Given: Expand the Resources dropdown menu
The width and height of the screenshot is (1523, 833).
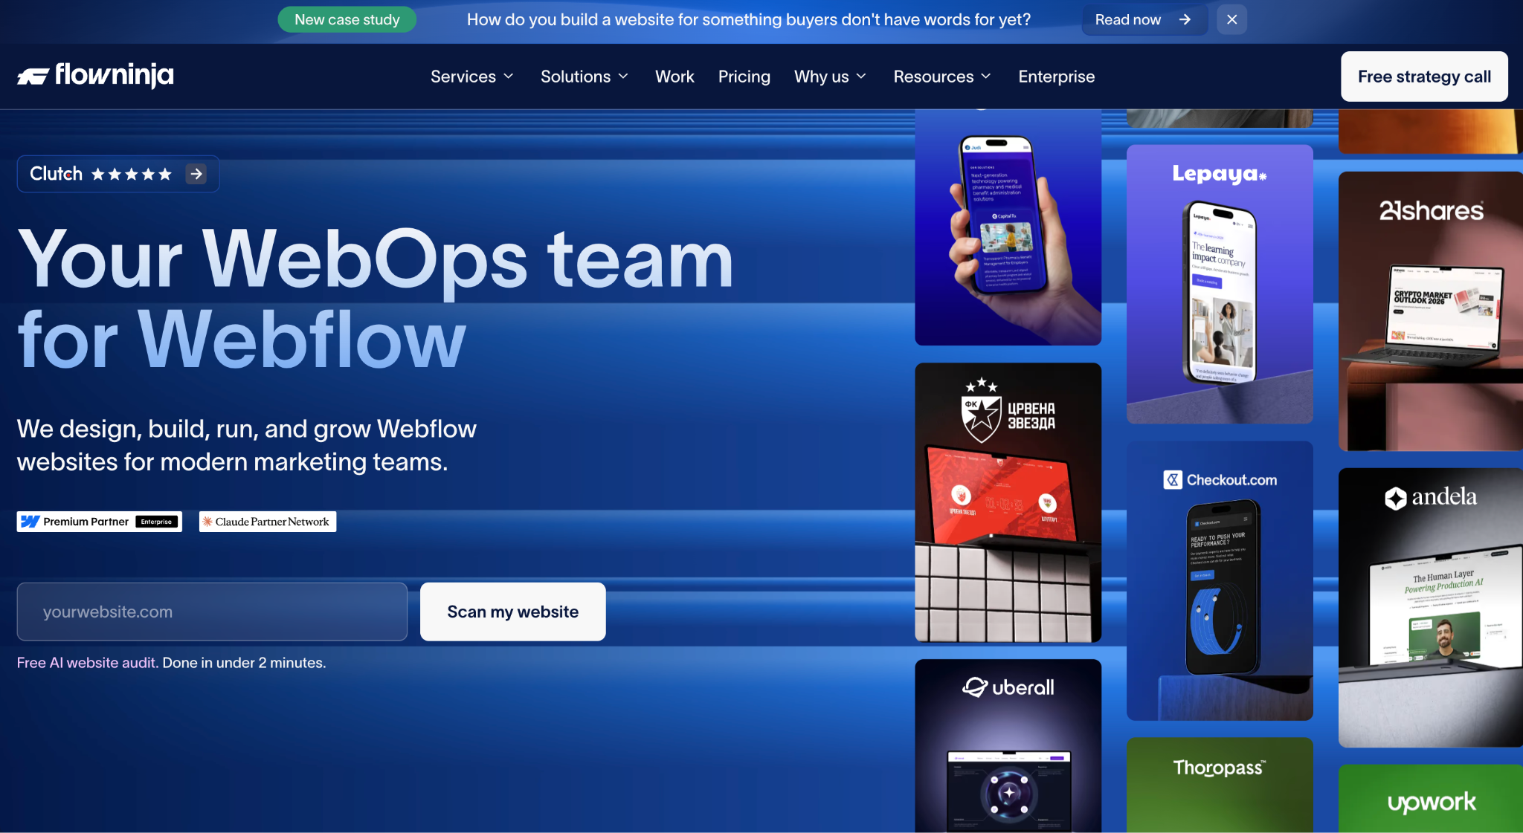Looking at the screenshot, I should [942, 77].
